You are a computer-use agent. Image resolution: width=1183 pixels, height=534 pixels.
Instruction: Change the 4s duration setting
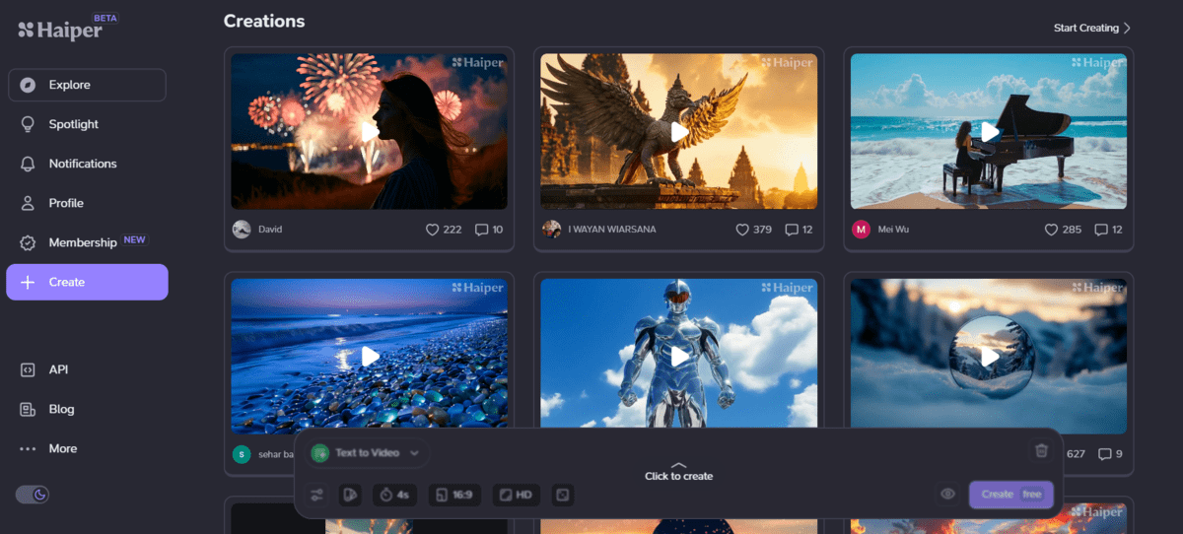coord(395,495)
